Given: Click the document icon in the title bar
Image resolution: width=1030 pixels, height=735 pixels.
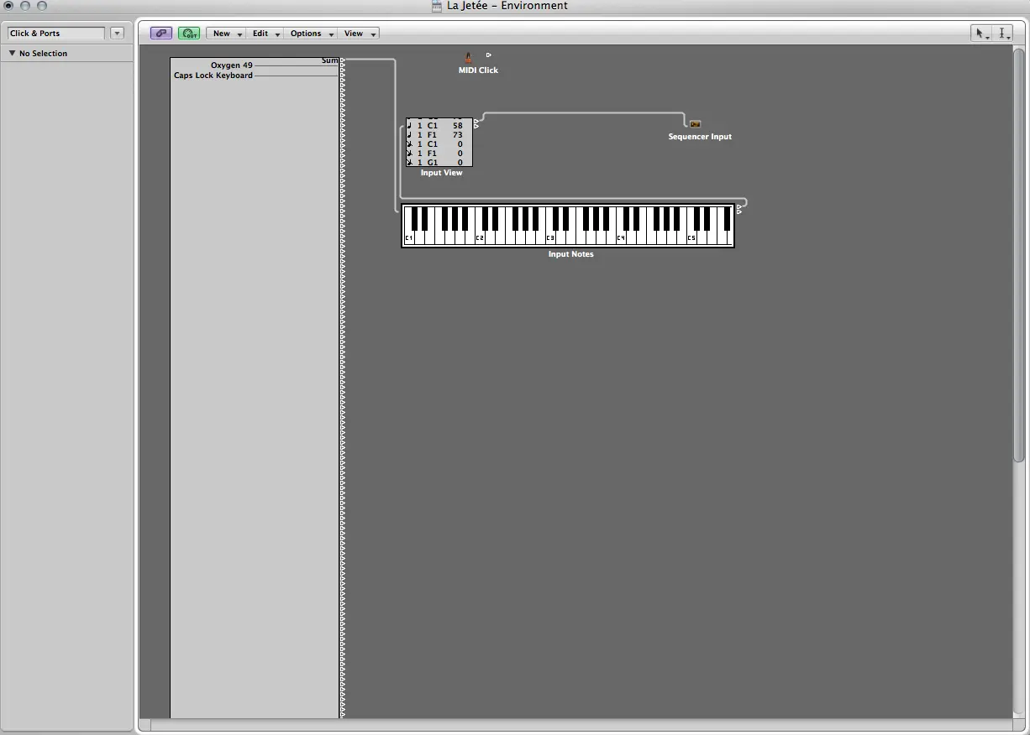Looking at the screenshot, I should 437,6.
